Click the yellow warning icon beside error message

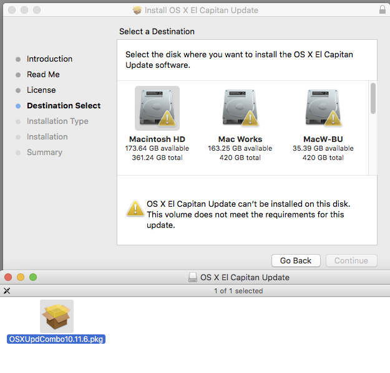point(135,209)
